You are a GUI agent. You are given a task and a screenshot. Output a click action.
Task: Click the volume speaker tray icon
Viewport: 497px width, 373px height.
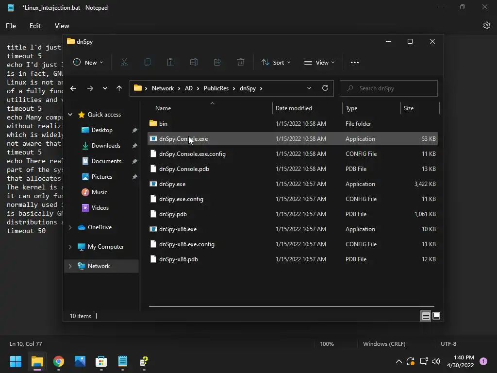coord(436,361)
